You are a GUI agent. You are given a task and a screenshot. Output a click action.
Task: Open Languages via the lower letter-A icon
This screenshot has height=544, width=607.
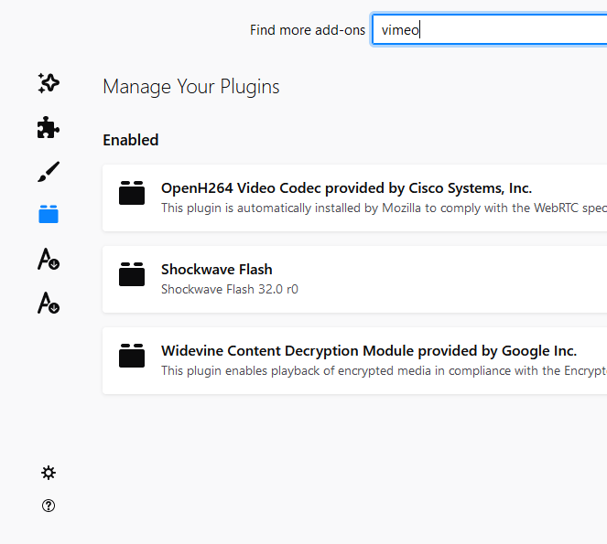point(49,303)
